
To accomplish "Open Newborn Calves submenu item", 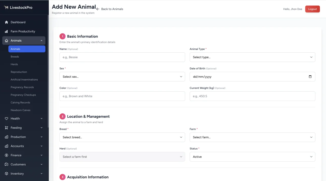I will [27, 110].
